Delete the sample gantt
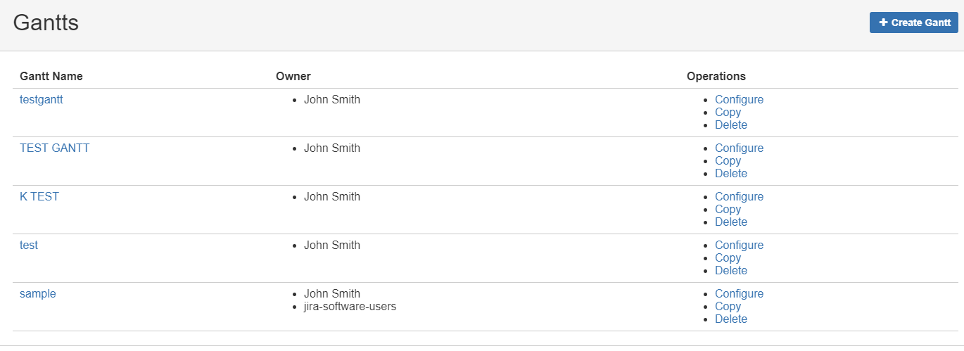This screenshot has width=964, height=351. 731,319
